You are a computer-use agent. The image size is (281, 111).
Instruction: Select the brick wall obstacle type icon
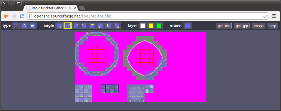[x=16, y=26]
